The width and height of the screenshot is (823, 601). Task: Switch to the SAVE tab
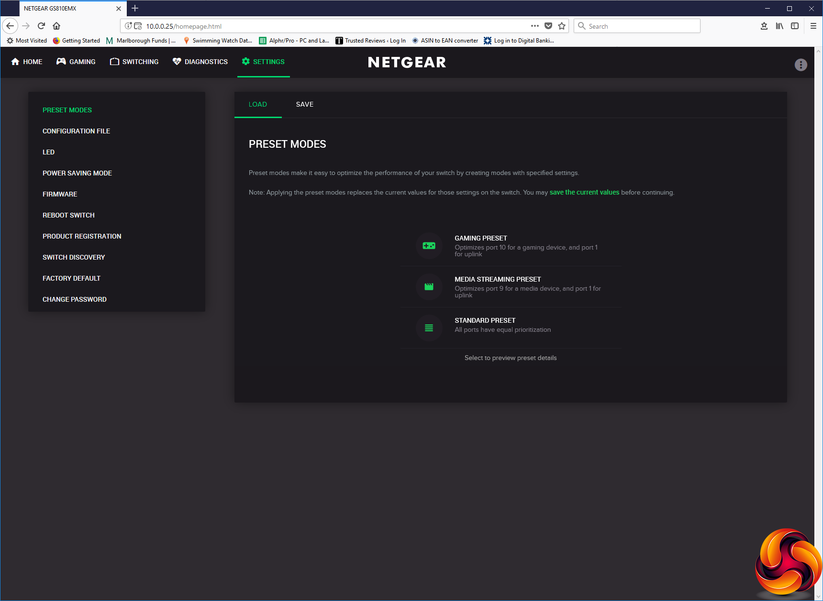(x=305, y=104)
